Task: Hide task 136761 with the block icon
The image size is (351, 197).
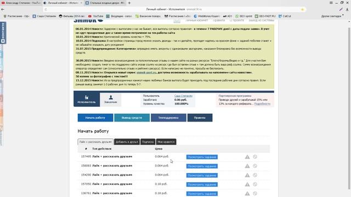Action: click(x=255, y=193)
